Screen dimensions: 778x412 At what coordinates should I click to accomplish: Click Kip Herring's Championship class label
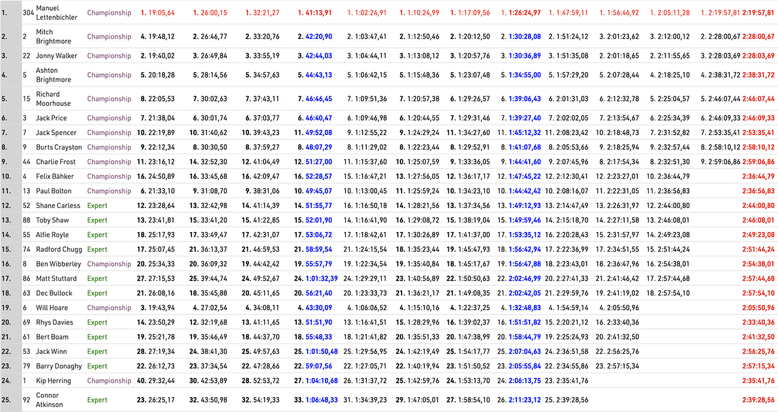click(109, 381)
